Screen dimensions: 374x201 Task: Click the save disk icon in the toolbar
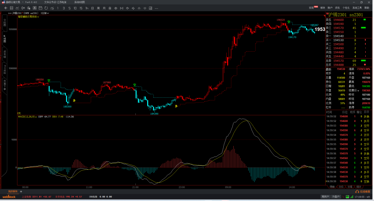click(x=40, y=8)
